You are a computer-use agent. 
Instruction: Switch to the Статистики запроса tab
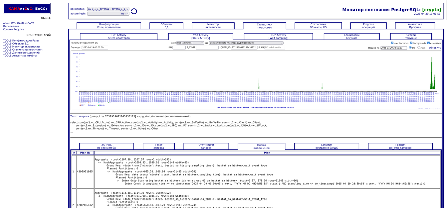206,146
